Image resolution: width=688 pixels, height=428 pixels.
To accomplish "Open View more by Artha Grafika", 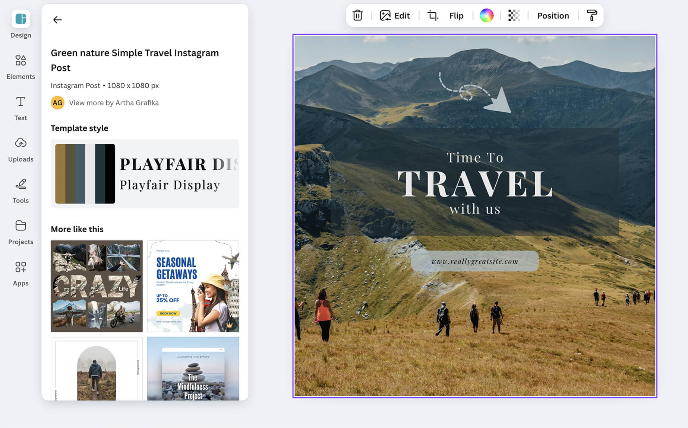I will point(114,103).
